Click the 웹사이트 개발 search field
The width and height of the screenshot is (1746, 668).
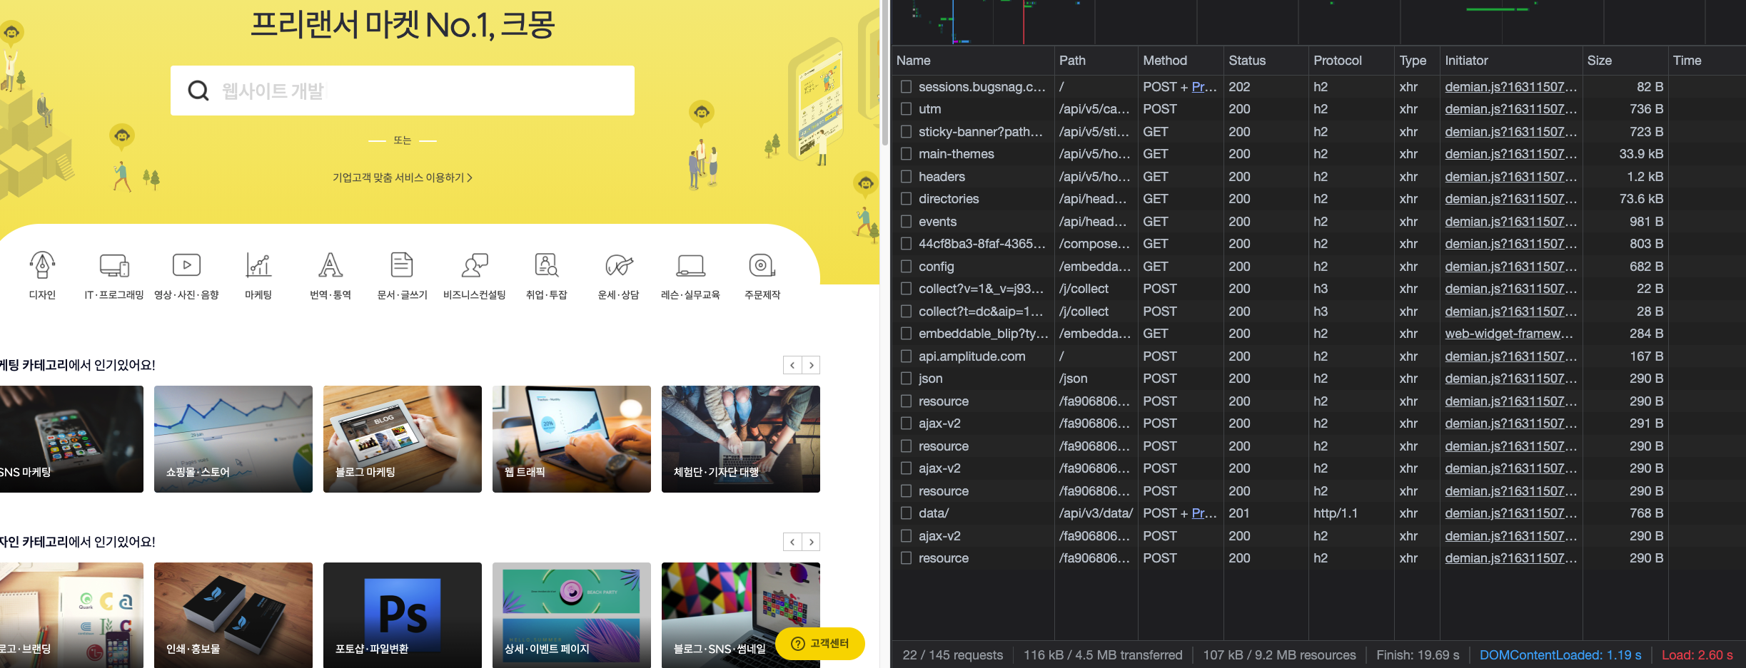click(x=403, y=91)
